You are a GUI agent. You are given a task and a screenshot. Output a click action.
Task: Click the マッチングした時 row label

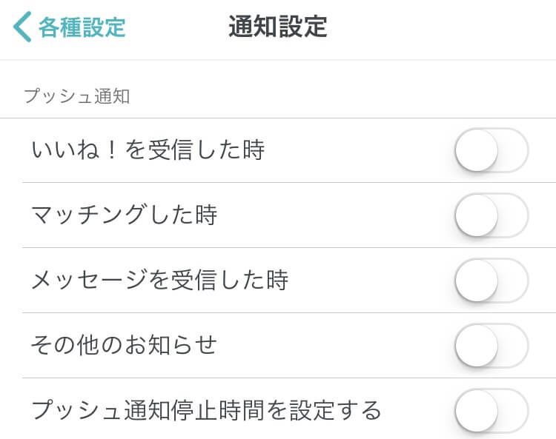(124, 215)
